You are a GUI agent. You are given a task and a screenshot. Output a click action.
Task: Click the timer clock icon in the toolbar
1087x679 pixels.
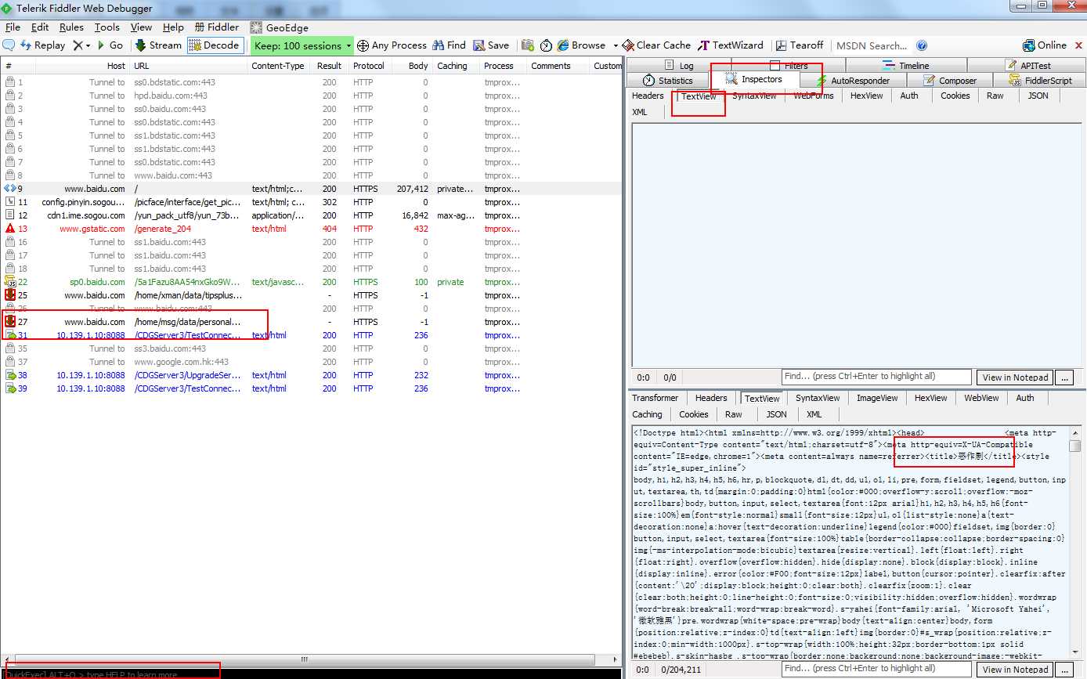pyautogui.click(x=546, y=45)
